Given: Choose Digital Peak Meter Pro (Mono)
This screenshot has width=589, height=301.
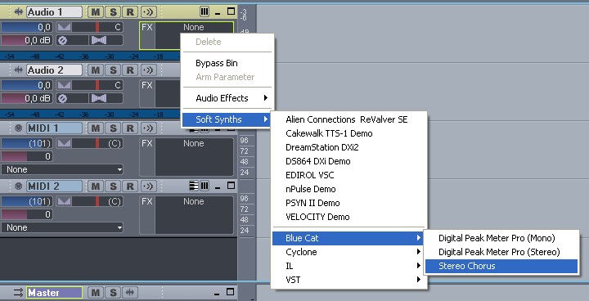Looking at the screenshot, I should [x=501, y=238].
